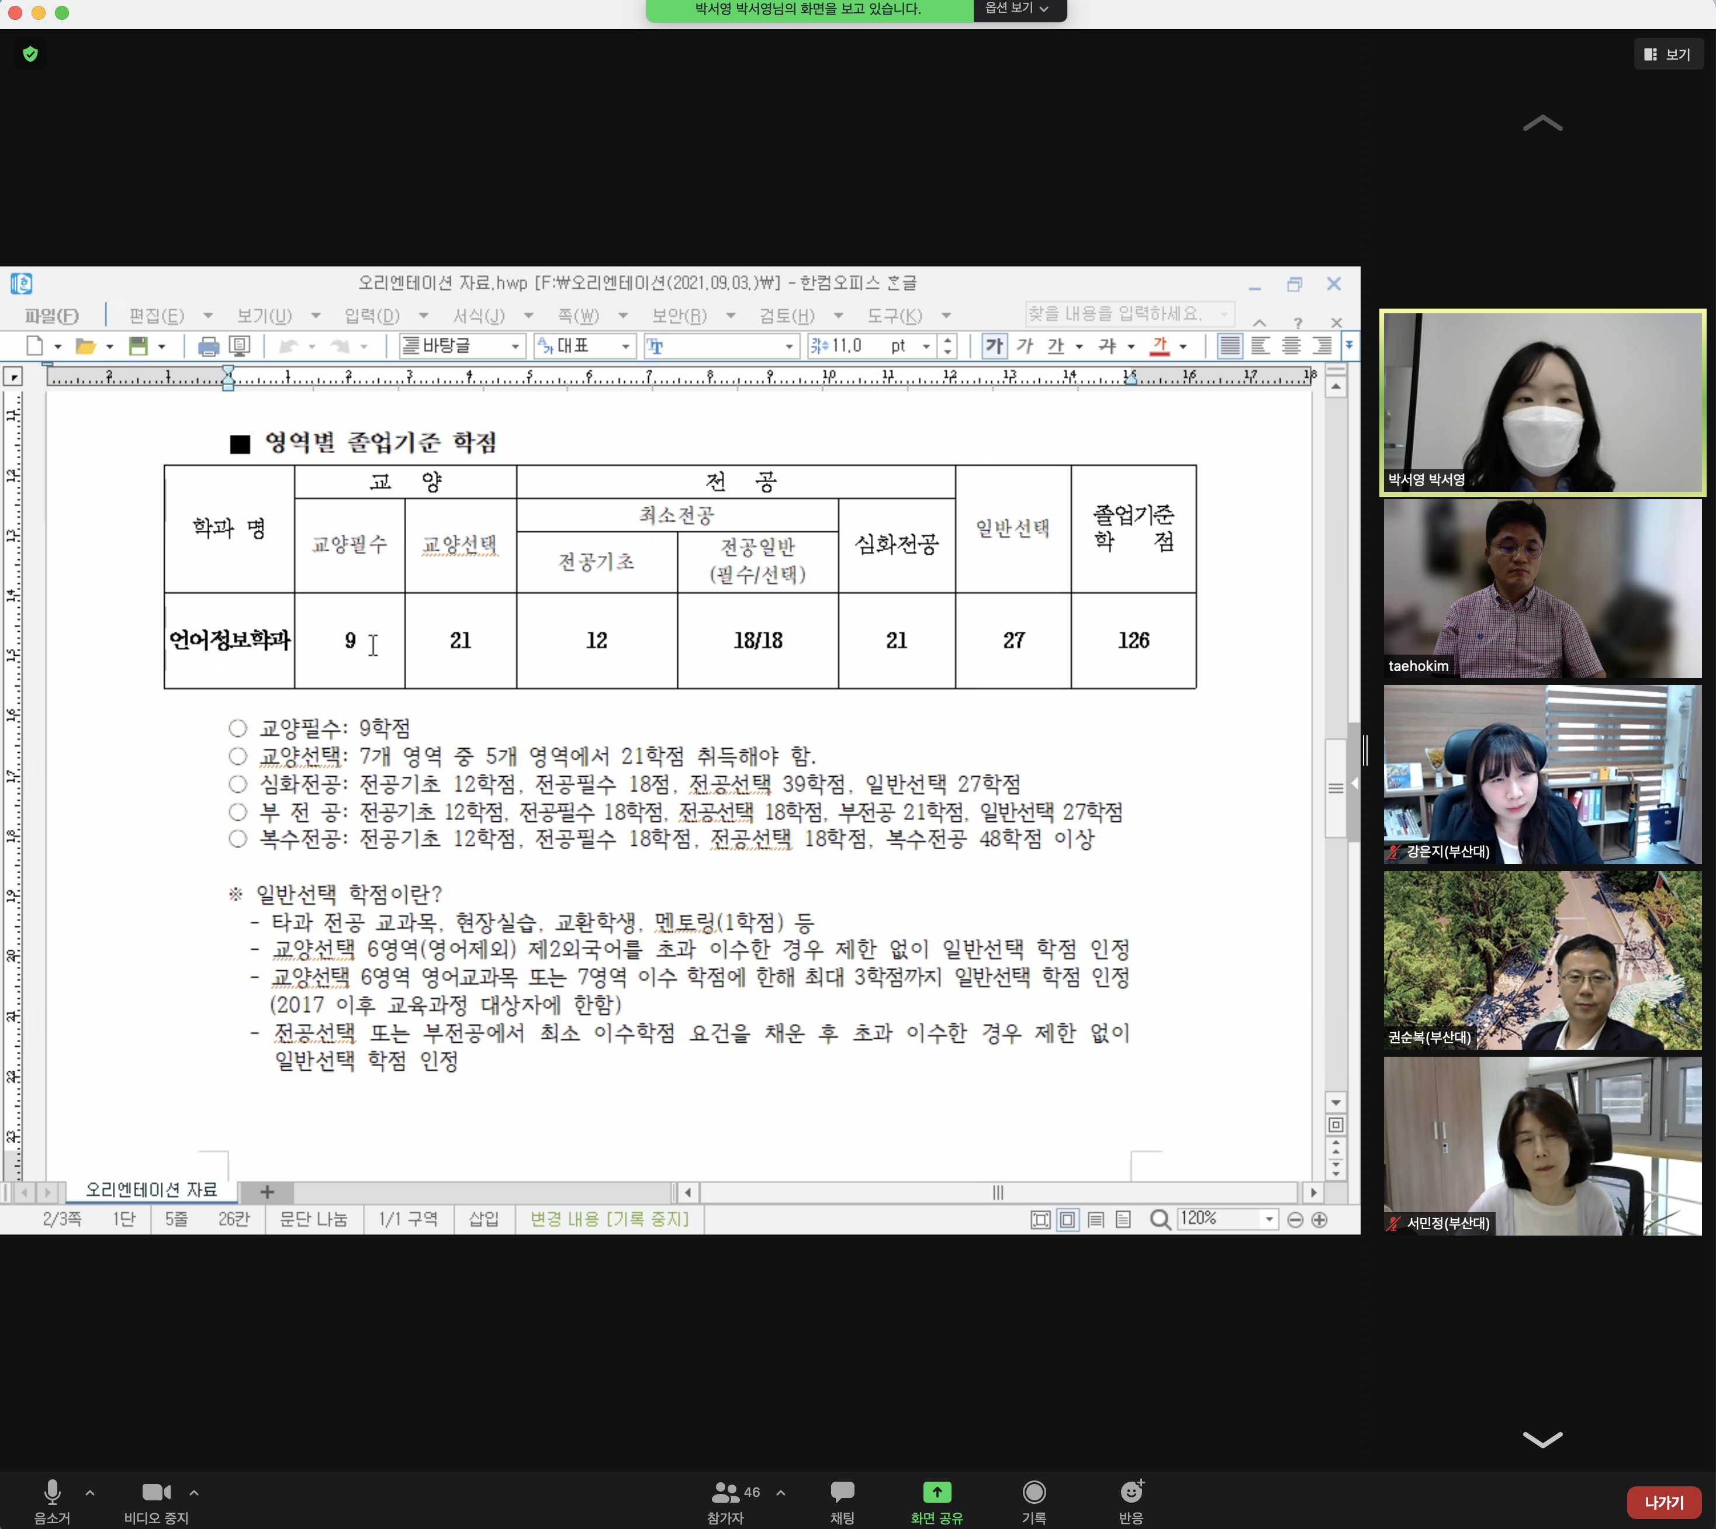Toggle track changes status indicator
Screen dimensions: 1716x1529
point(609,1219)
